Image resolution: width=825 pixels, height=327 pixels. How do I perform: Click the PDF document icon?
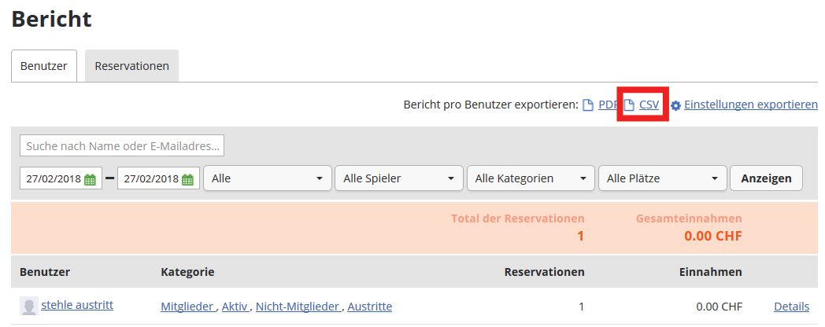588,105
